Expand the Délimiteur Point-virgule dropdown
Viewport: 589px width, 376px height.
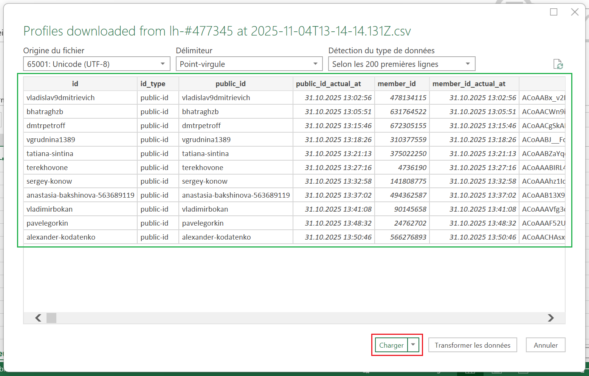[249, 64]
